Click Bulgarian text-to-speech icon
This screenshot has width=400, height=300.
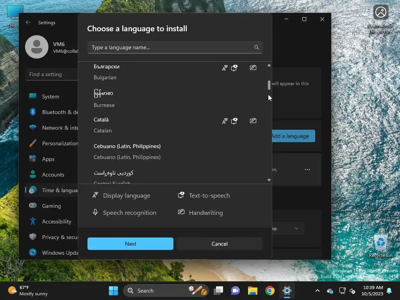[x=234, y=68]
